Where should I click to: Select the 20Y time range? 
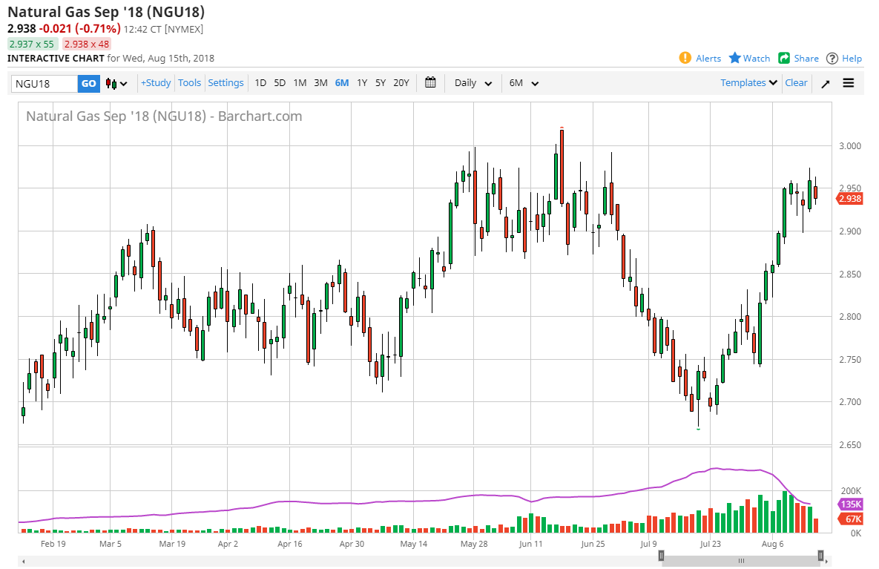coord(401,83)
